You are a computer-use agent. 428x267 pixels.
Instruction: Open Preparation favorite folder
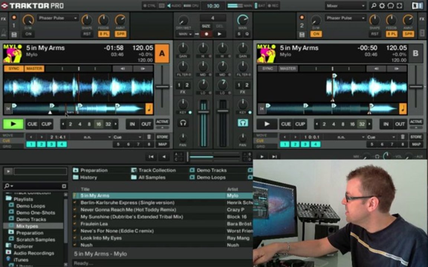91,170
